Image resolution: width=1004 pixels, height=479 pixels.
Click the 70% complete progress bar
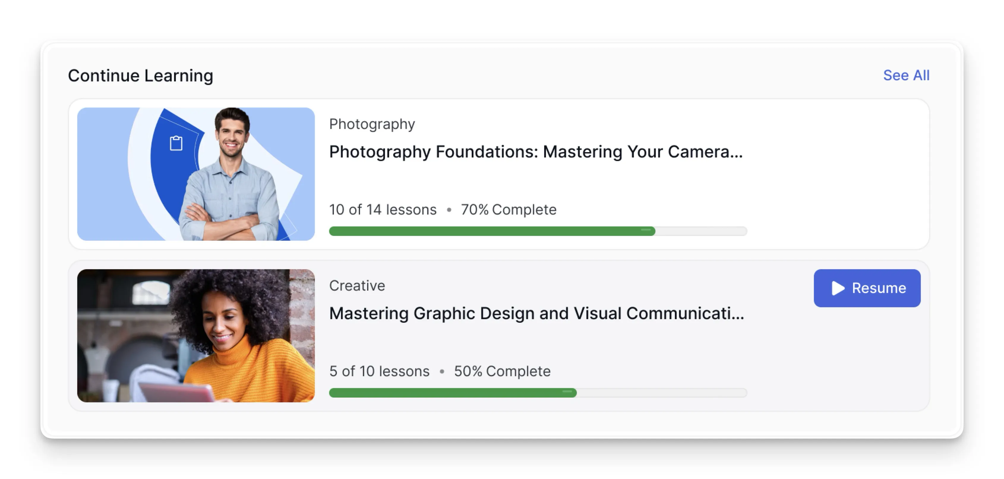(x=538, y=231)
